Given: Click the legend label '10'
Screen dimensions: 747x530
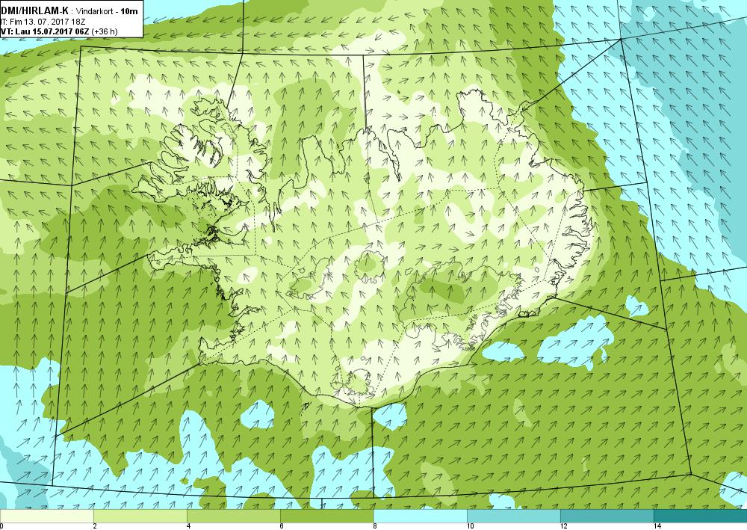Looking at the screenshot, I should tap(470, 526).
